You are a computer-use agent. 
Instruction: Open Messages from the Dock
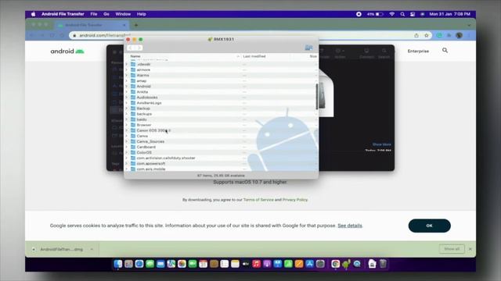(150, 264)
